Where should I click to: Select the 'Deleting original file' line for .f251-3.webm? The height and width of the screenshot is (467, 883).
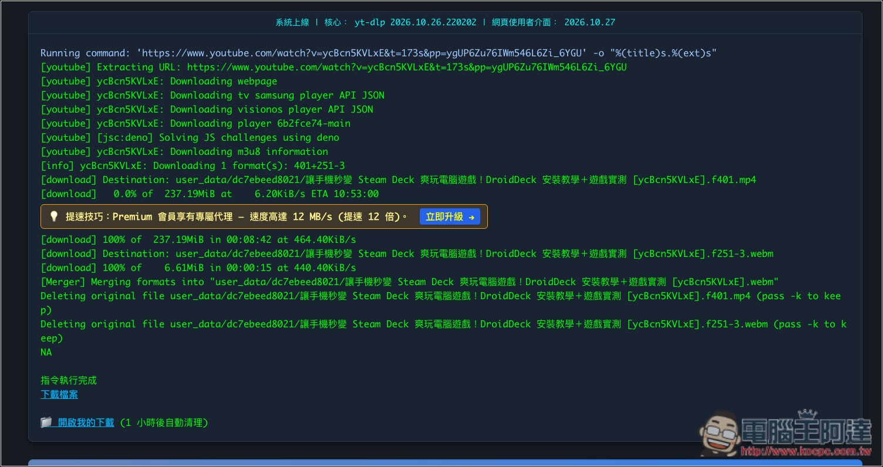tap(444, 331)
